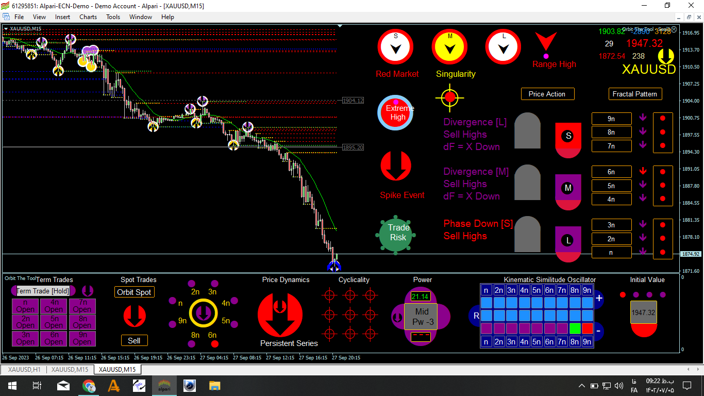Click the green cell in the oscillator grid
704x396 pixels.
pyautogui.click(x=575, y=328)
